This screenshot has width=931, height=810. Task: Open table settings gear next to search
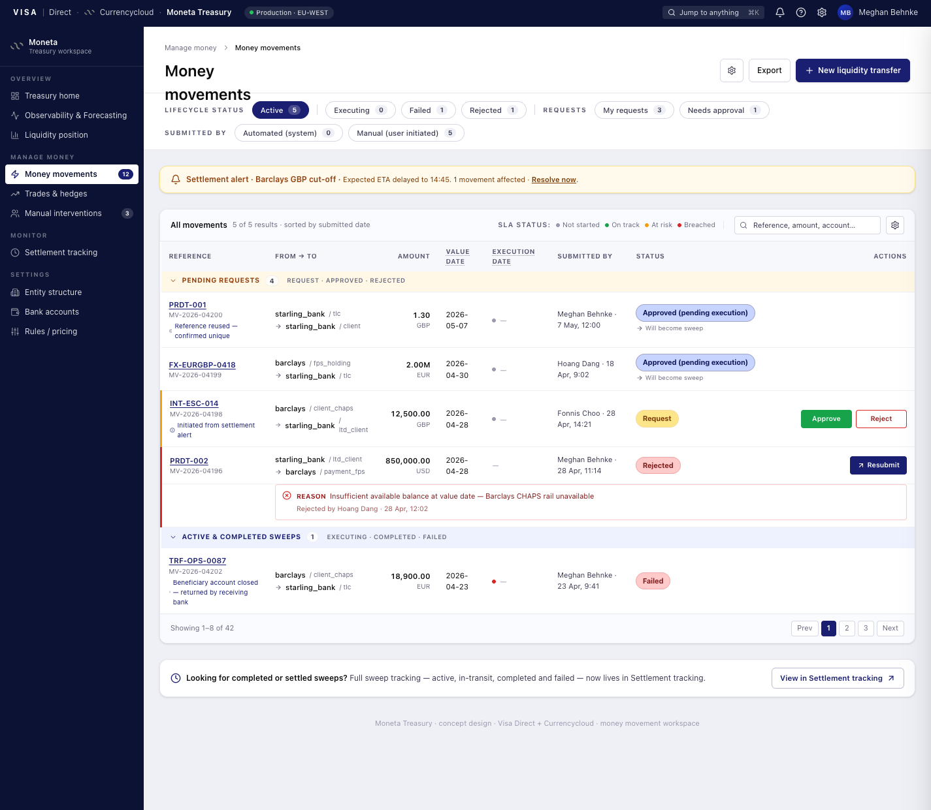pos(895,225)
